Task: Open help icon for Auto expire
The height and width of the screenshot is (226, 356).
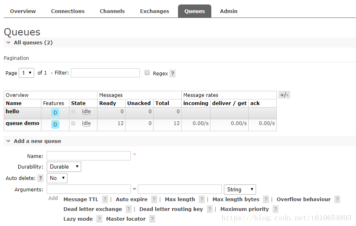Action: pyautogui.click(x=154, y=200)
